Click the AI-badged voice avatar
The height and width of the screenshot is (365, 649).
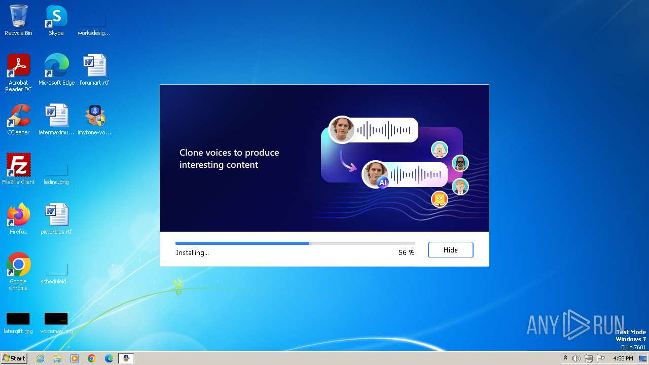pos(376,174)
